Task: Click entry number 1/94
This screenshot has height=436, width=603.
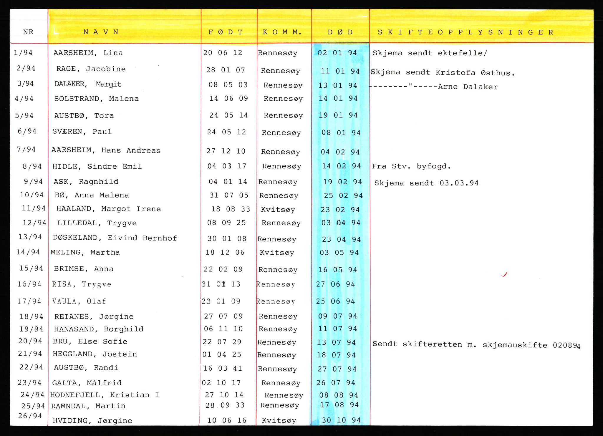Action: 23,53
